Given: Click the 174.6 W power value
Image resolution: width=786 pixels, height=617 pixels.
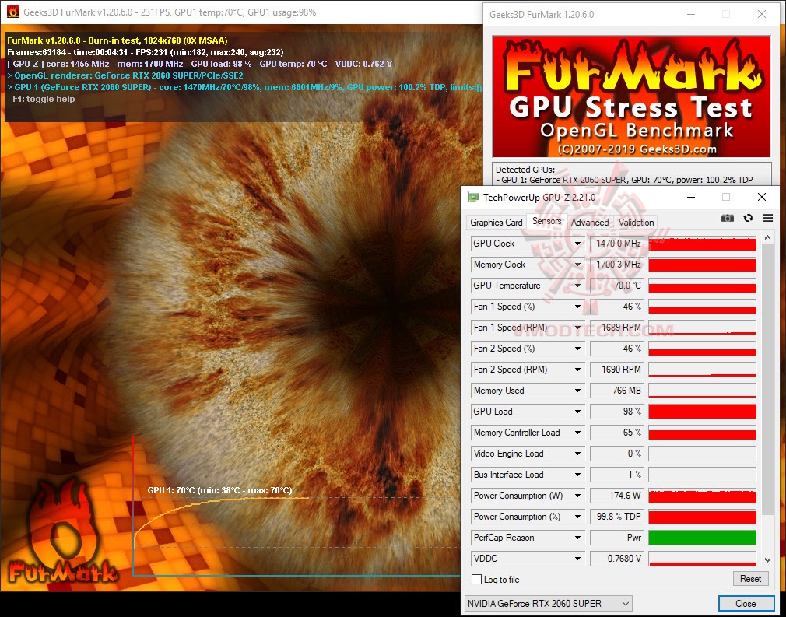Looking at the screenshot, I should tap(616, 496).
